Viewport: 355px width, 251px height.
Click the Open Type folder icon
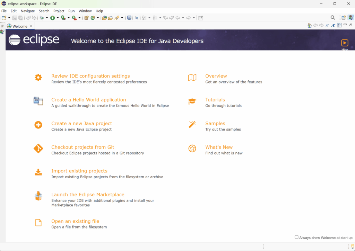[105, 18]
